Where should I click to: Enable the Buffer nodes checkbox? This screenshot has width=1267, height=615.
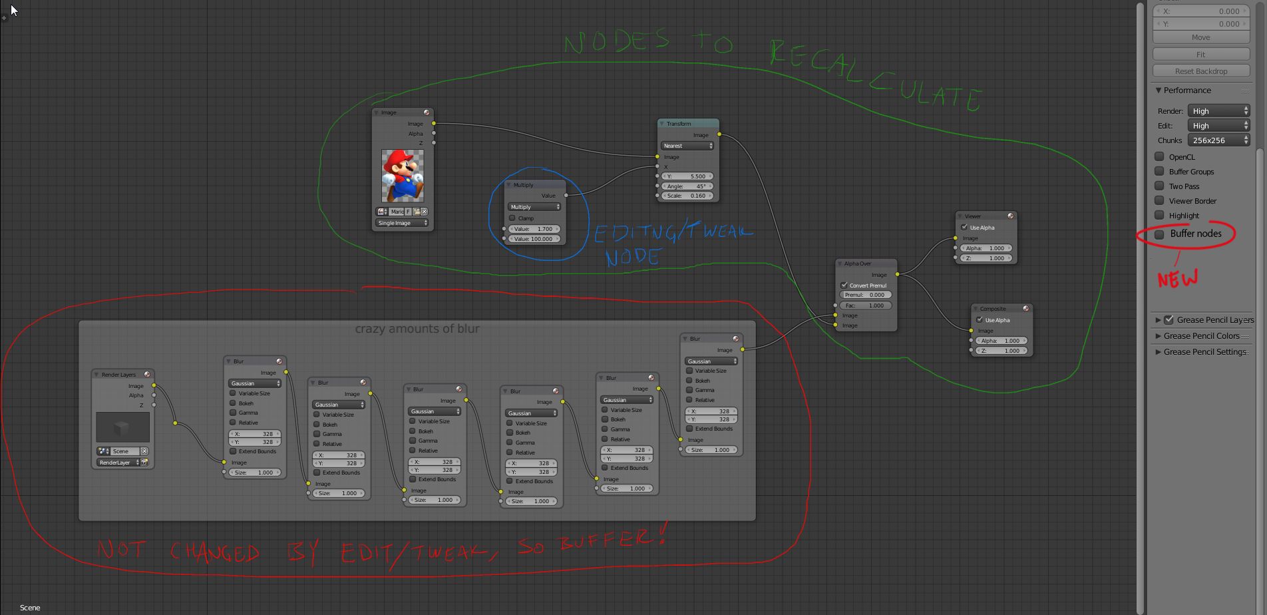pos(1159,234)
